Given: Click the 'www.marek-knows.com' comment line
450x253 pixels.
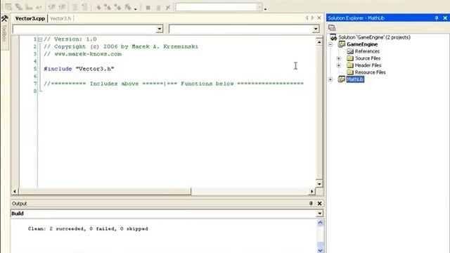Looking at the screenshot, I should click(83, 54).
